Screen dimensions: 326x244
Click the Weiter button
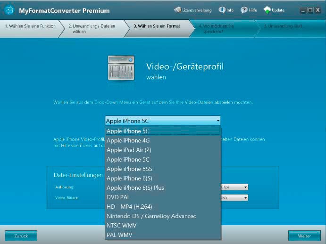pos(304,236)
